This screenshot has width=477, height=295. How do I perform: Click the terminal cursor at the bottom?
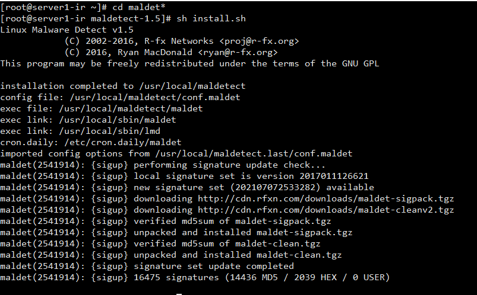pyautogui.click(x=179, y=294)
